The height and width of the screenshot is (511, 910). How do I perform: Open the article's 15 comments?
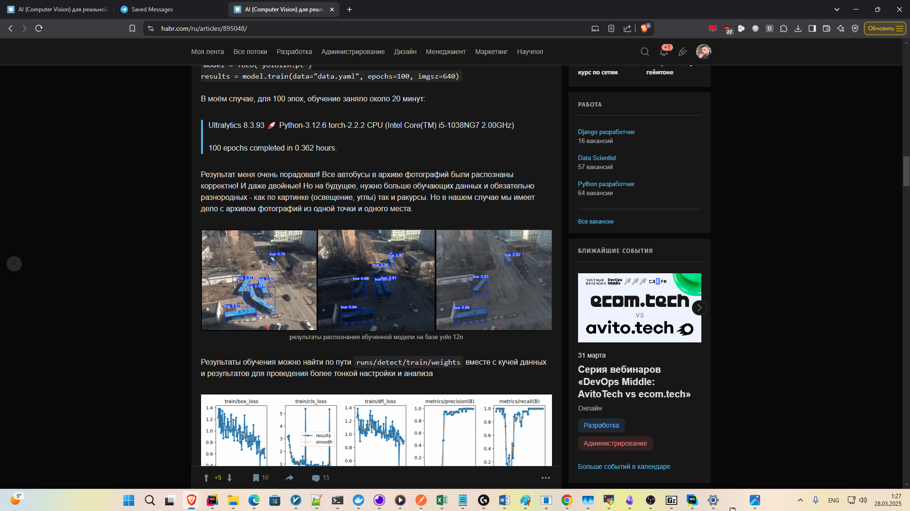[x=321, y=478]
